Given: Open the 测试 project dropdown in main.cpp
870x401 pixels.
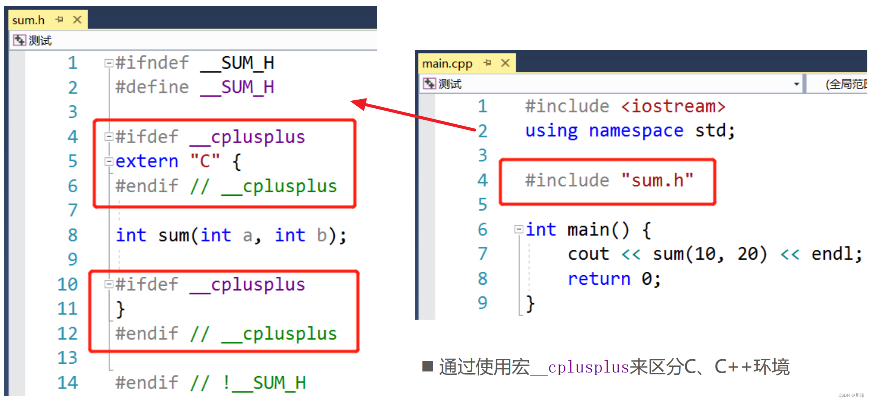Looking at the screenshot, I should click(x=796, y=84).
